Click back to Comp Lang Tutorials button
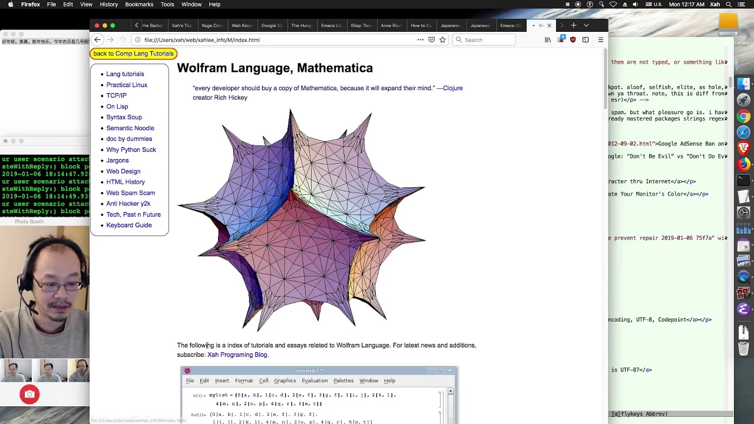This screenshot has height=424, width=754. coord(134,54)
